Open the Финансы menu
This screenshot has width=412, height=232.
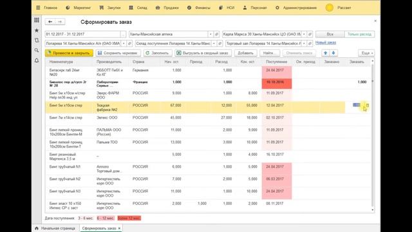click(199, 8)
